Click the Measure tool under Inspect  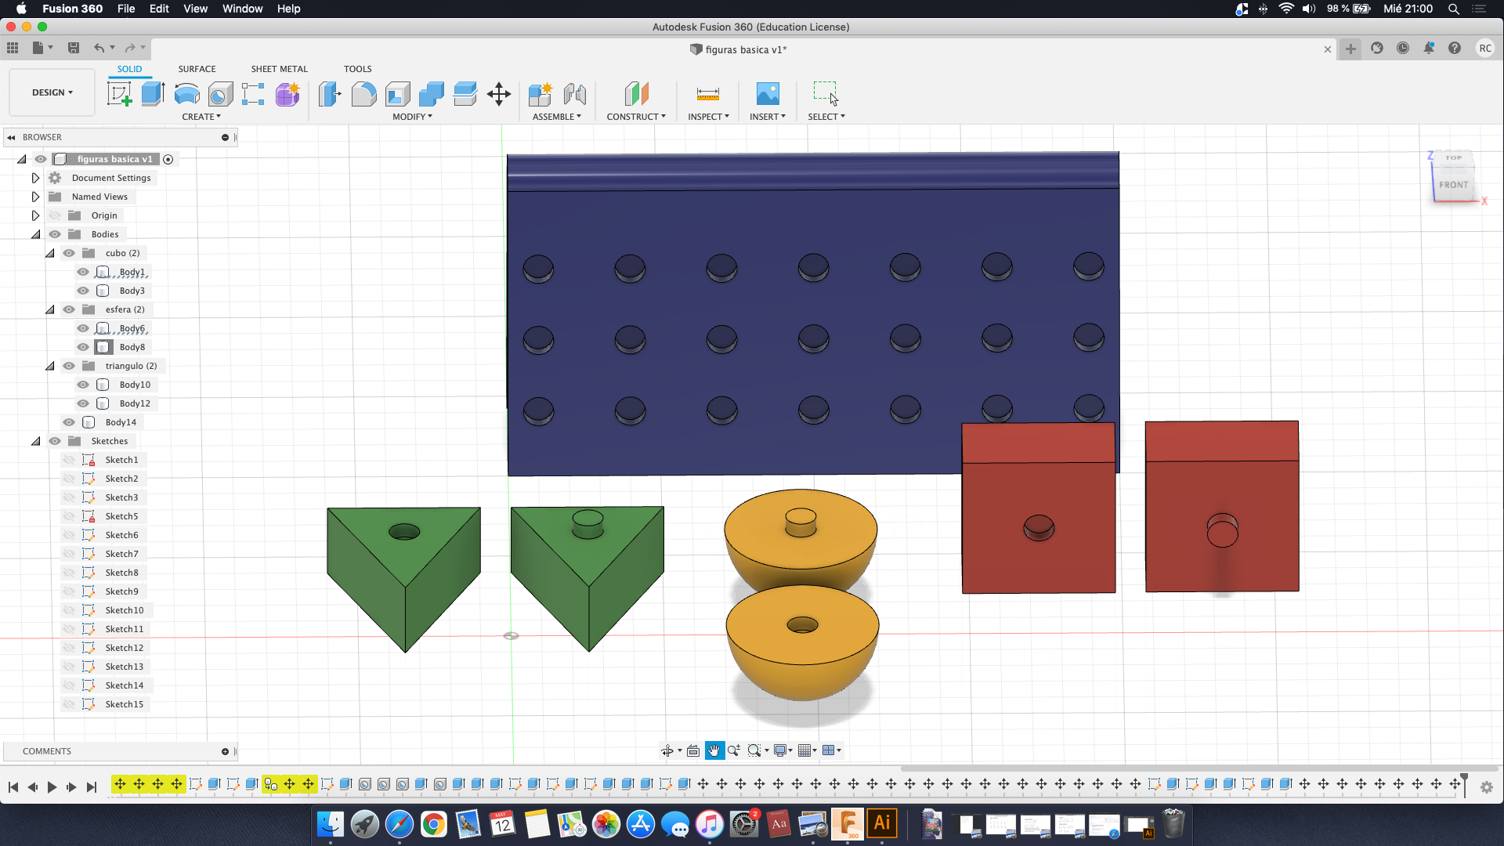pyautogui.click(x=707, y=94)
